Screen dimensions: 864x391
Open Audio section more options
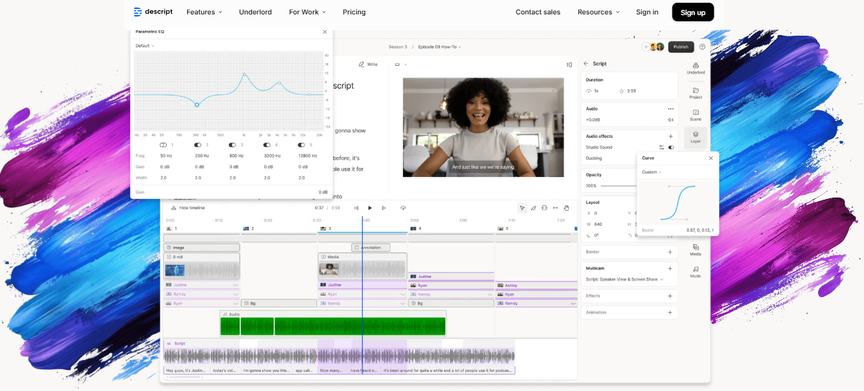670,108
